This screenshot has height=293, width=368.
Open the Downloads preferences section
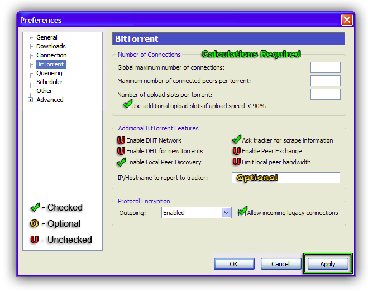[51, 46]
